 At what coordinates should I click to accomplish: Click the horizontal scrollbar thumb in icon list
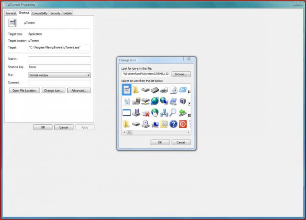point(129,132)
